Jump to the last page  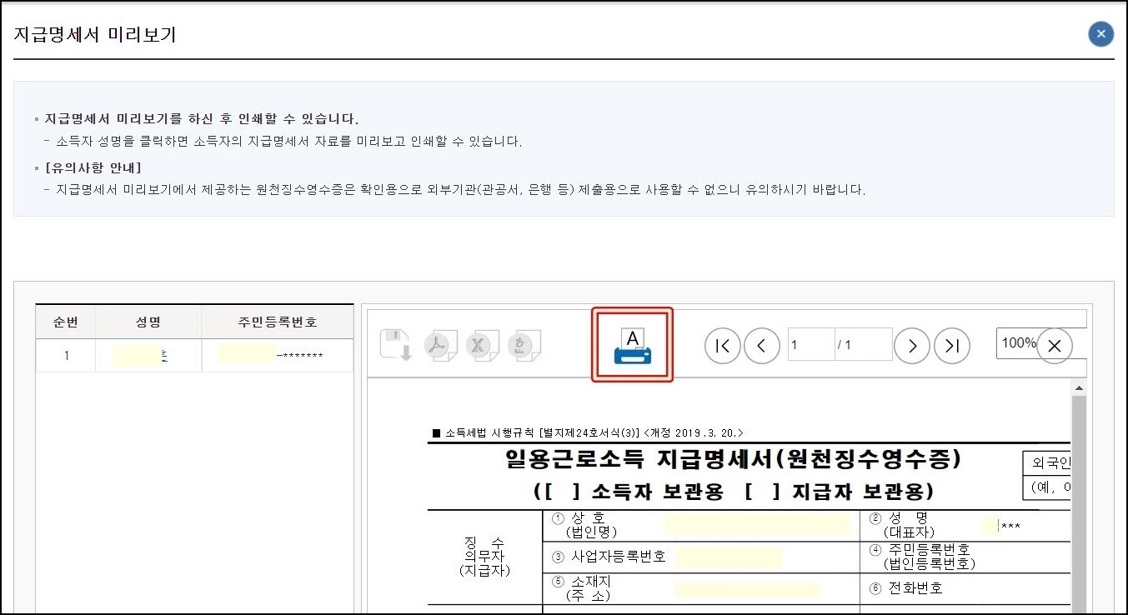(x=952, y=345)
